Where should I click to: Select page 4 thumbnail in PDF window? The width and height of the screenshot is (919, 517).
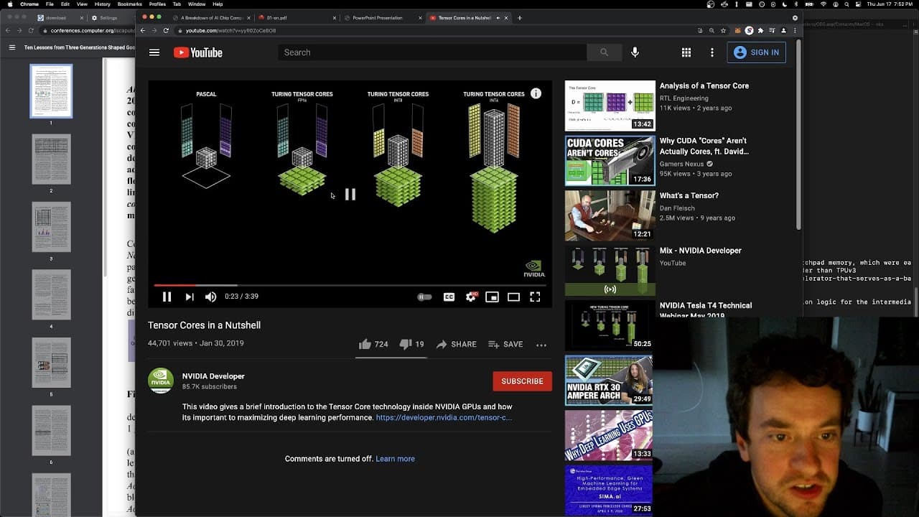51,294
